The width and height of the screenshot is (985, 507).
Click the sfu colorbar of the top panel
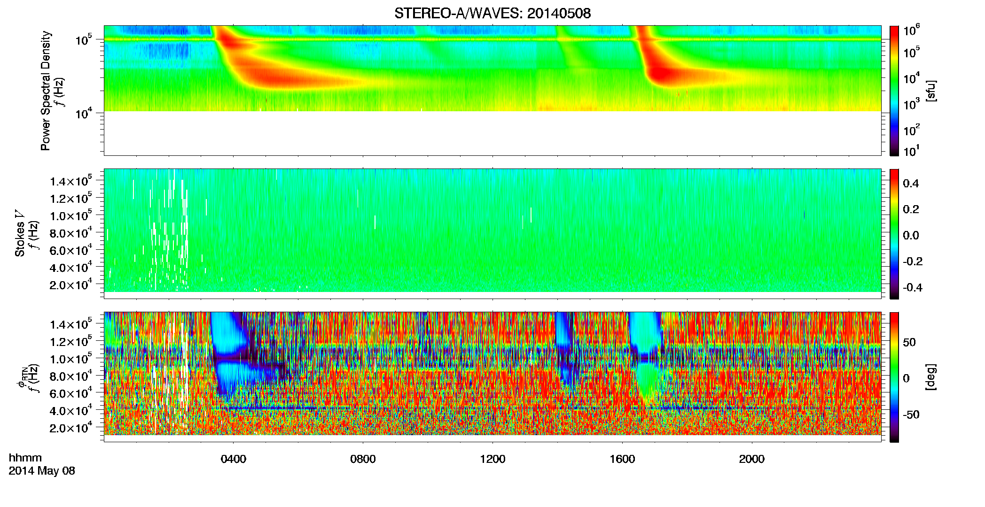[x=894, y=91]
